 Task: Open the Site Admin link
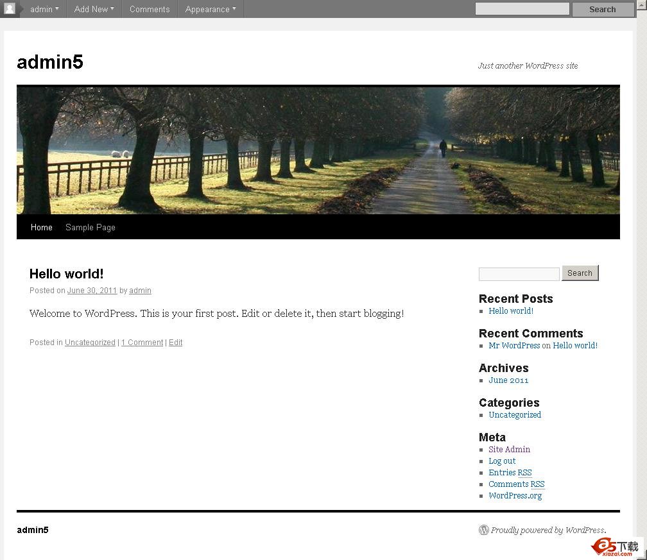509,450
